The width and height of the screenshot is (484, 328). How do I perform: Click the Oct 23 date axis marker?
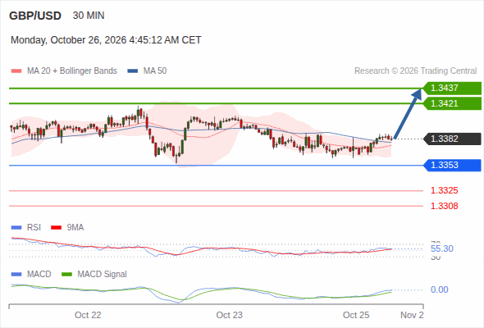pos(230,315)
